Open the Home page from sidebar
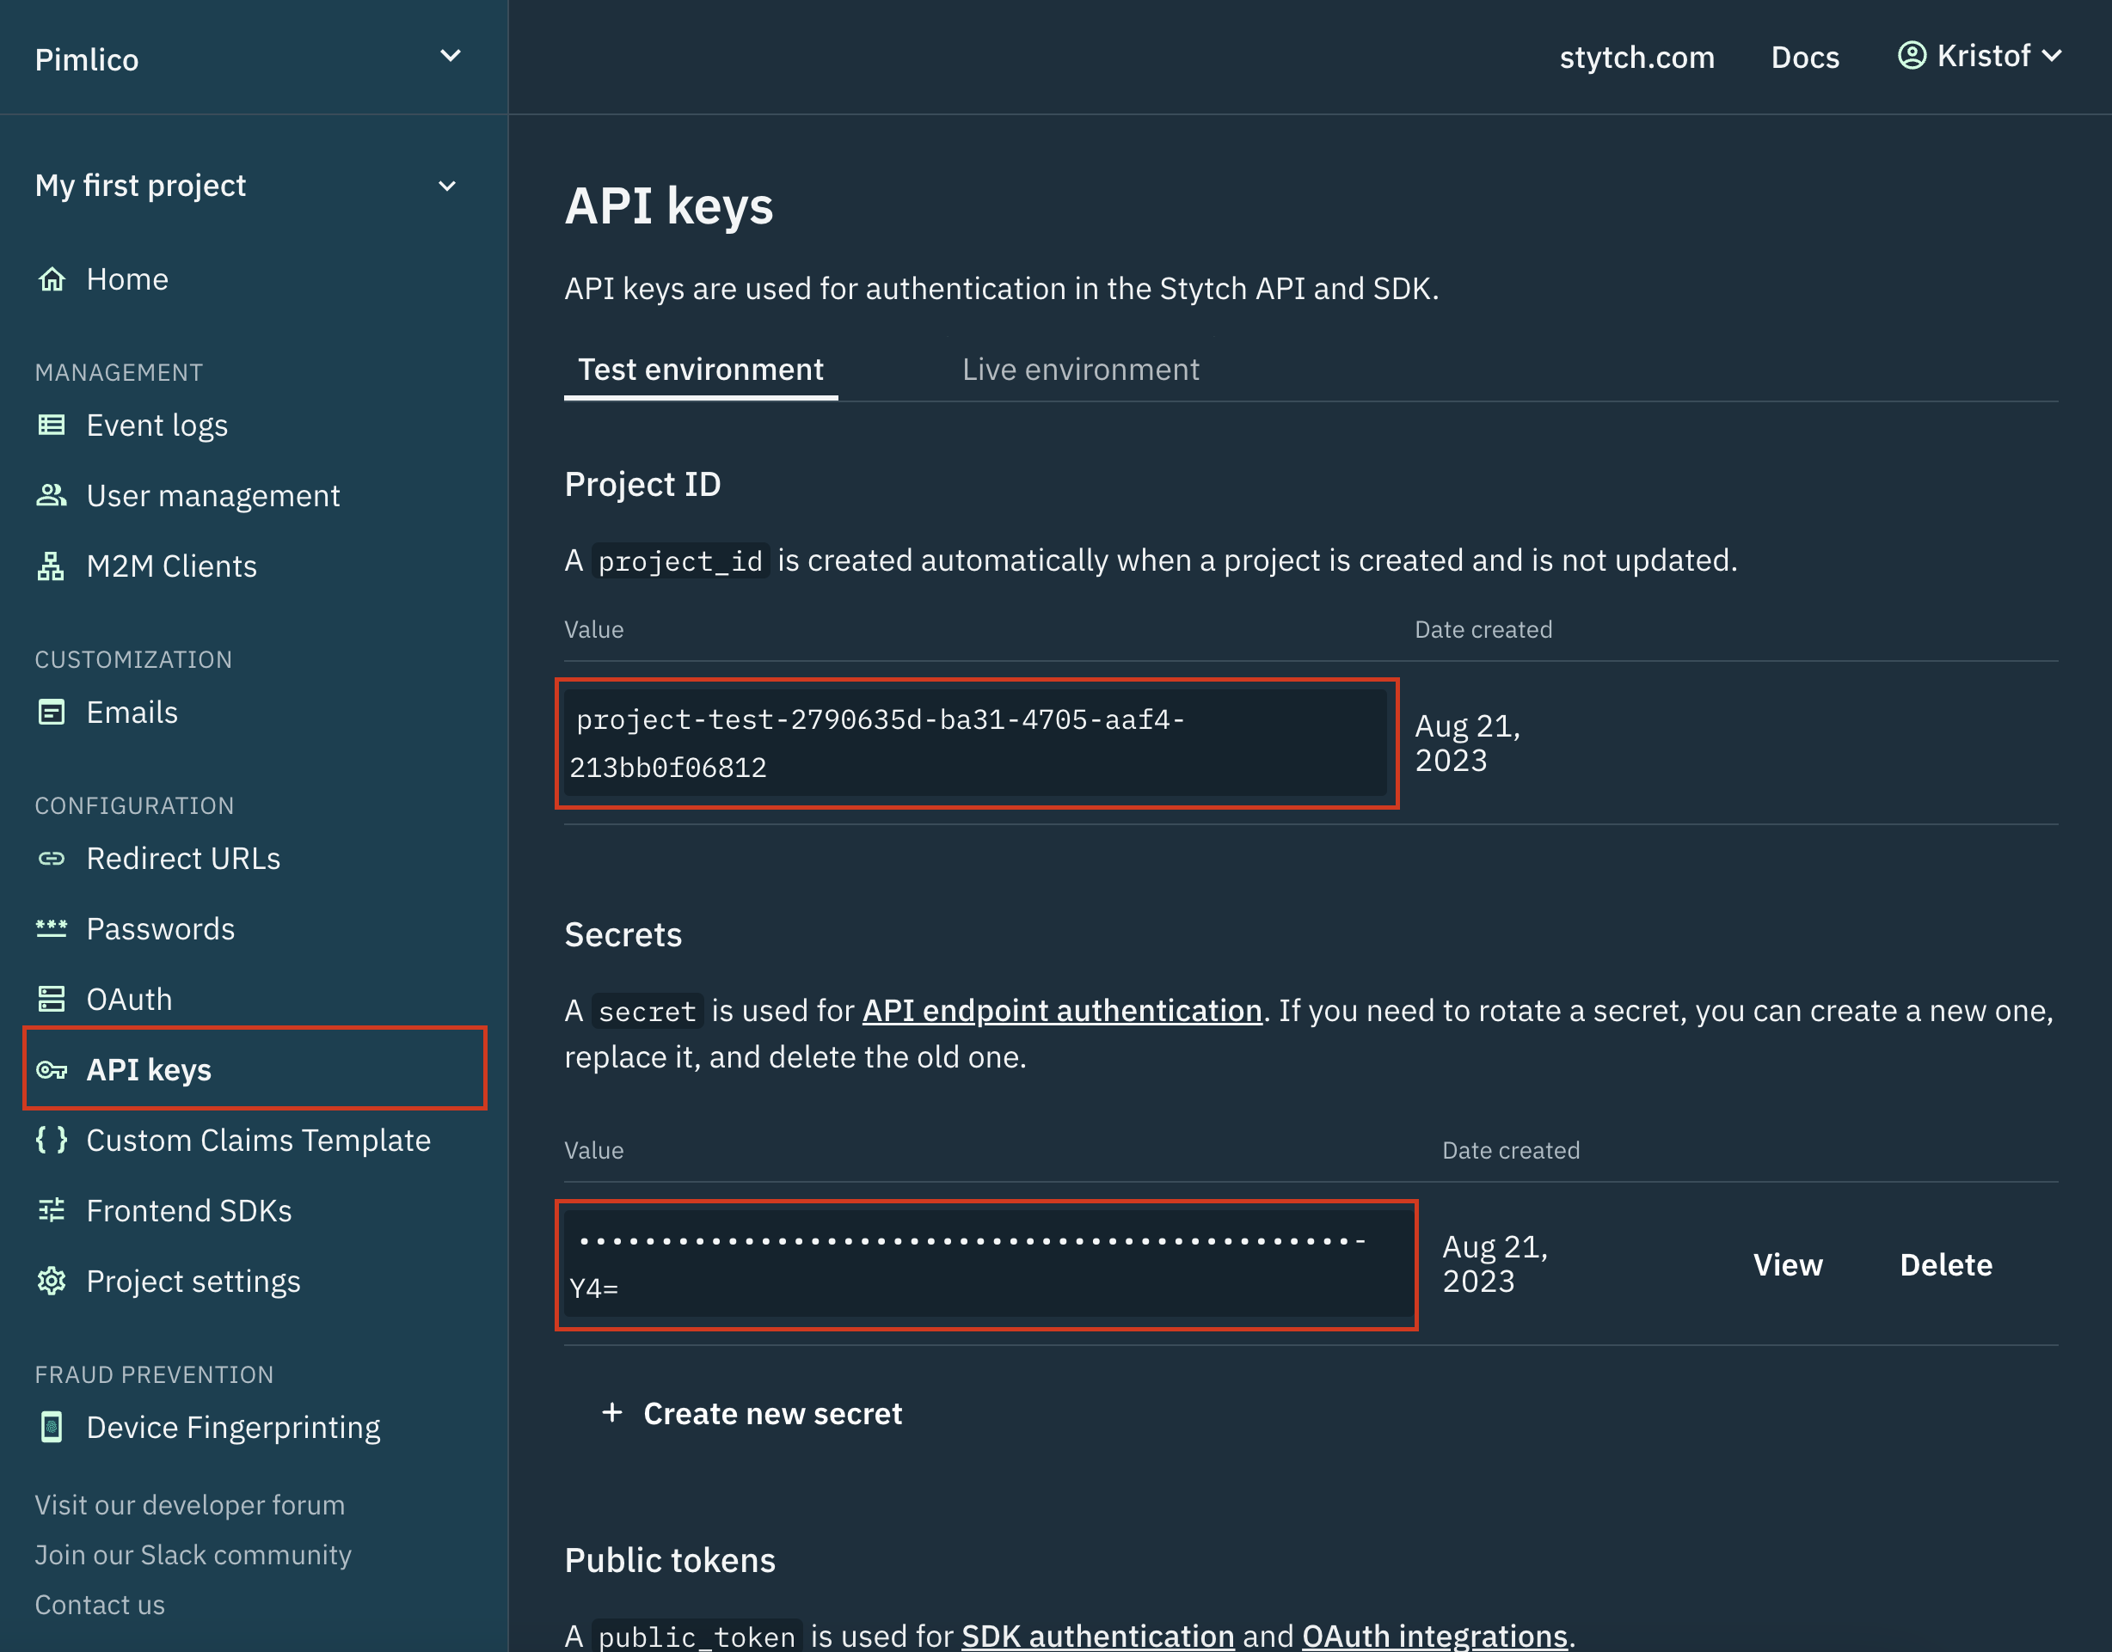The image size is (2112, 1652). pyautogui.click(x=126, y=278)
